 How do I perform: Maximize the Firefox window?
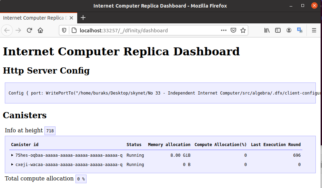[x=302, y=6]
